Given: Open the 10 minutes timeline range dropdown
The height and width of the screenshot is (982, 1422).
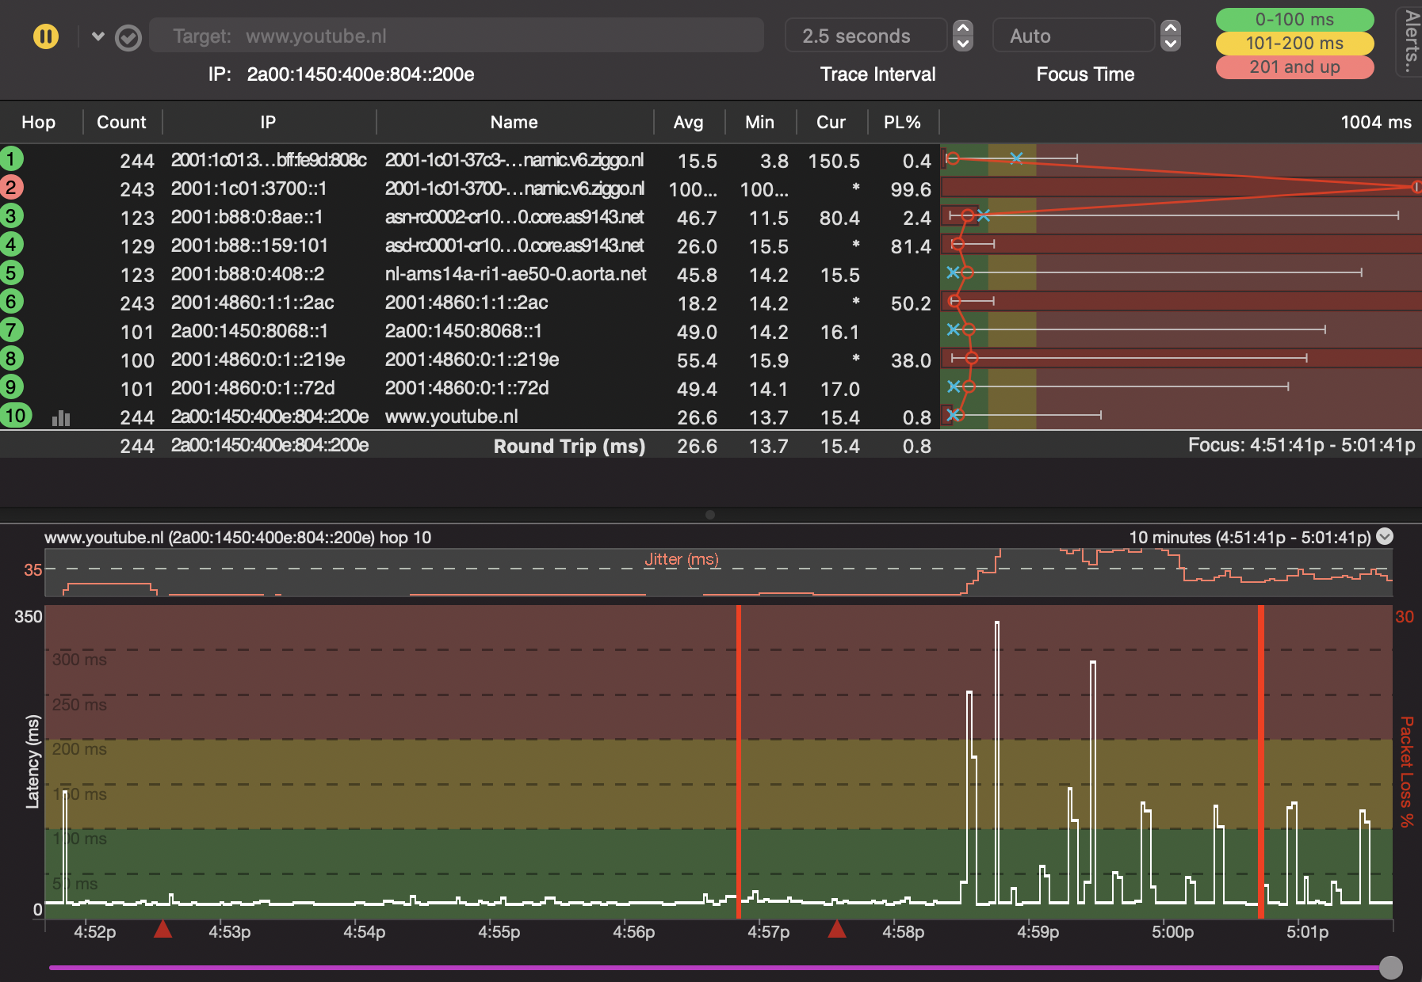Looking at the screenshot, I should pyautogui.click(x=1385, y=536).
